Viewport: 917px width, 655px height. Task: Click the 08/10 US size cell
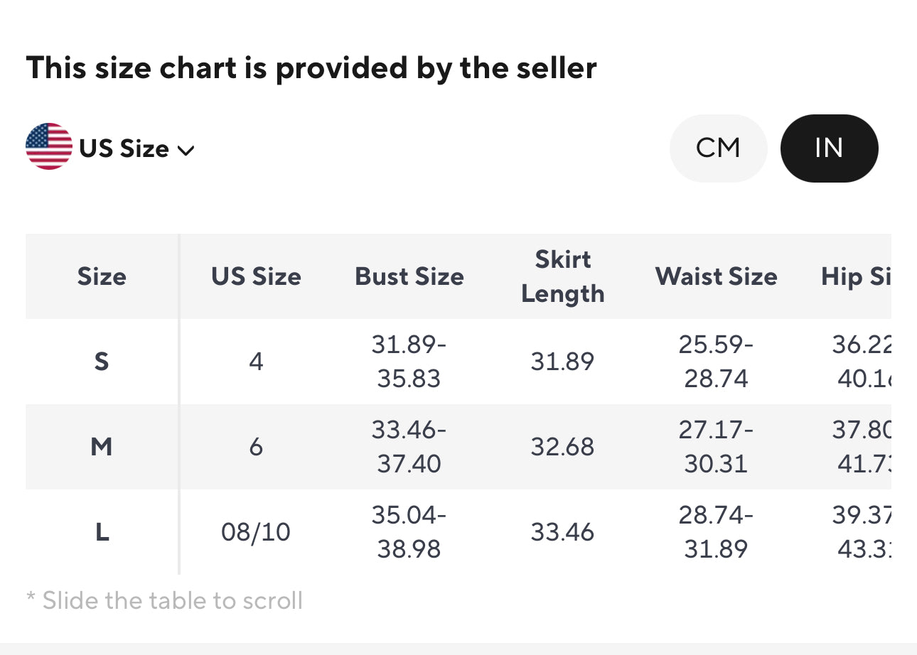256,532
